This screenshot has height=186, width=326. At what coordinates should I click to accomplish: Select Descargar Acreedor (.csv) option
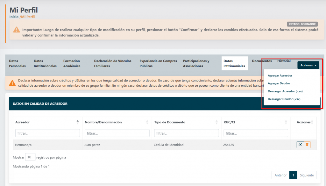[285, 91]
